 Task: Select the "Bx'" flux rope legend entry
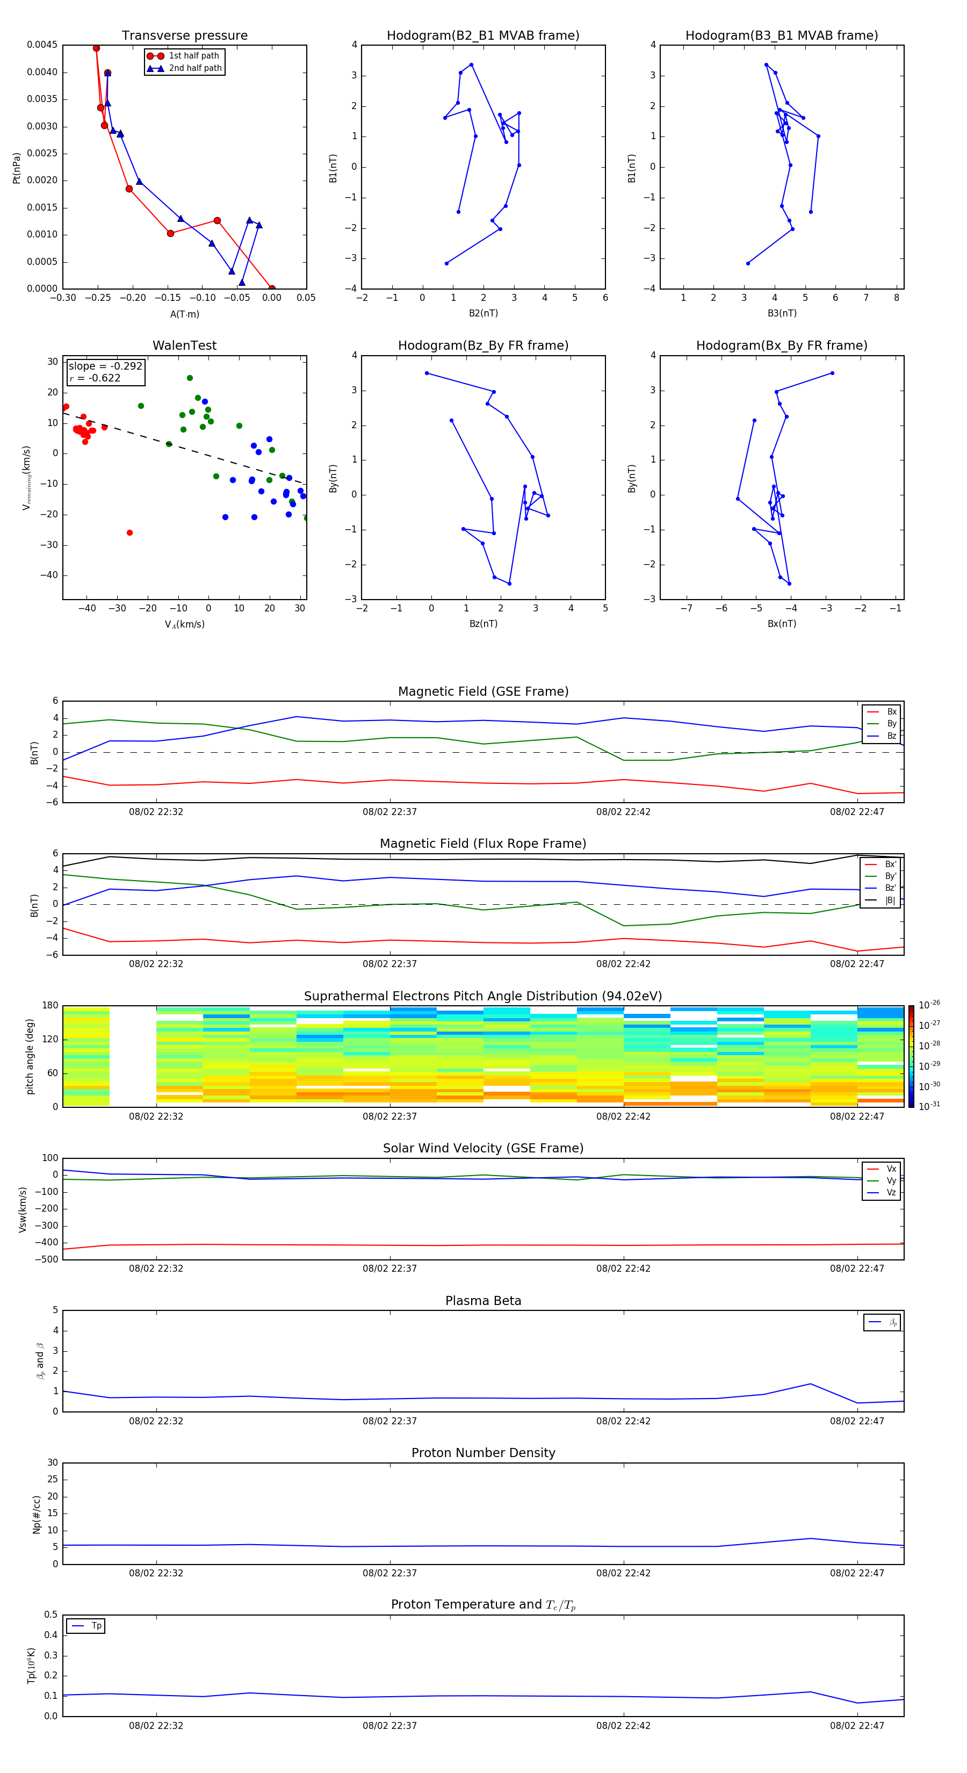click(881, 864)
